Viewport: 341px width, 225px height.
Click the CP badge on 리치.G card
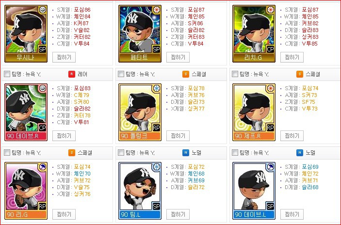pos(270,49)
